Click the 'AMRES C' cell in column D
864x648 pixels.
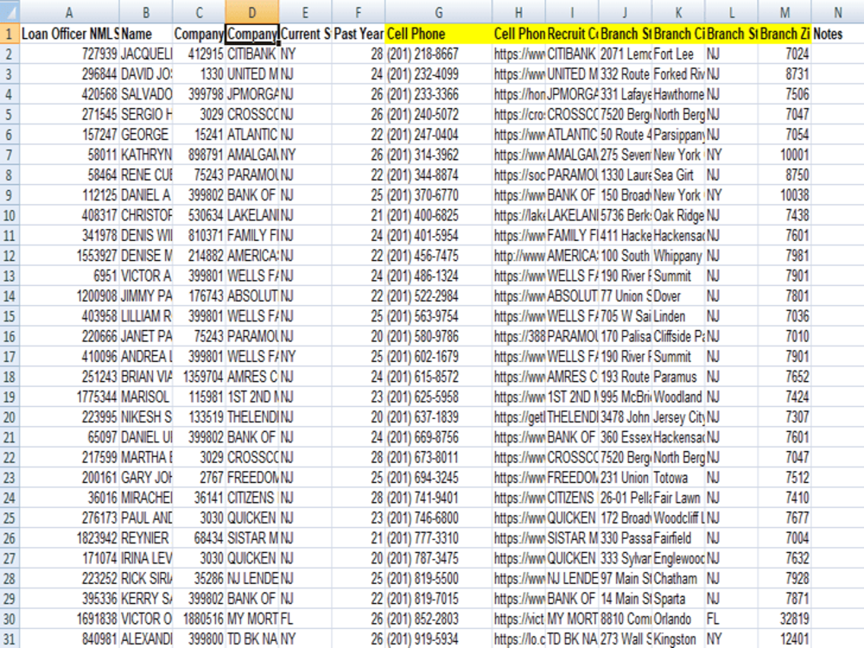click(251, 377)
